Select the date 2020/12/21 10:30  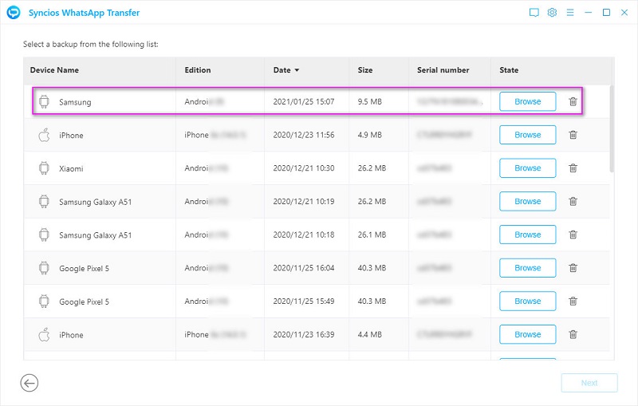coord(304,168)
